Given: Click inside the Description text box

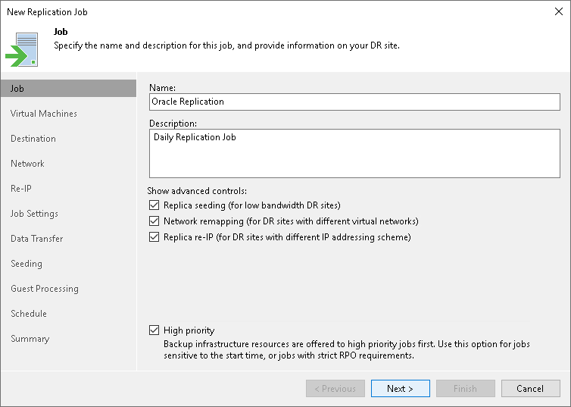Looking at the screenshot, I should click(x=354, y=153).
